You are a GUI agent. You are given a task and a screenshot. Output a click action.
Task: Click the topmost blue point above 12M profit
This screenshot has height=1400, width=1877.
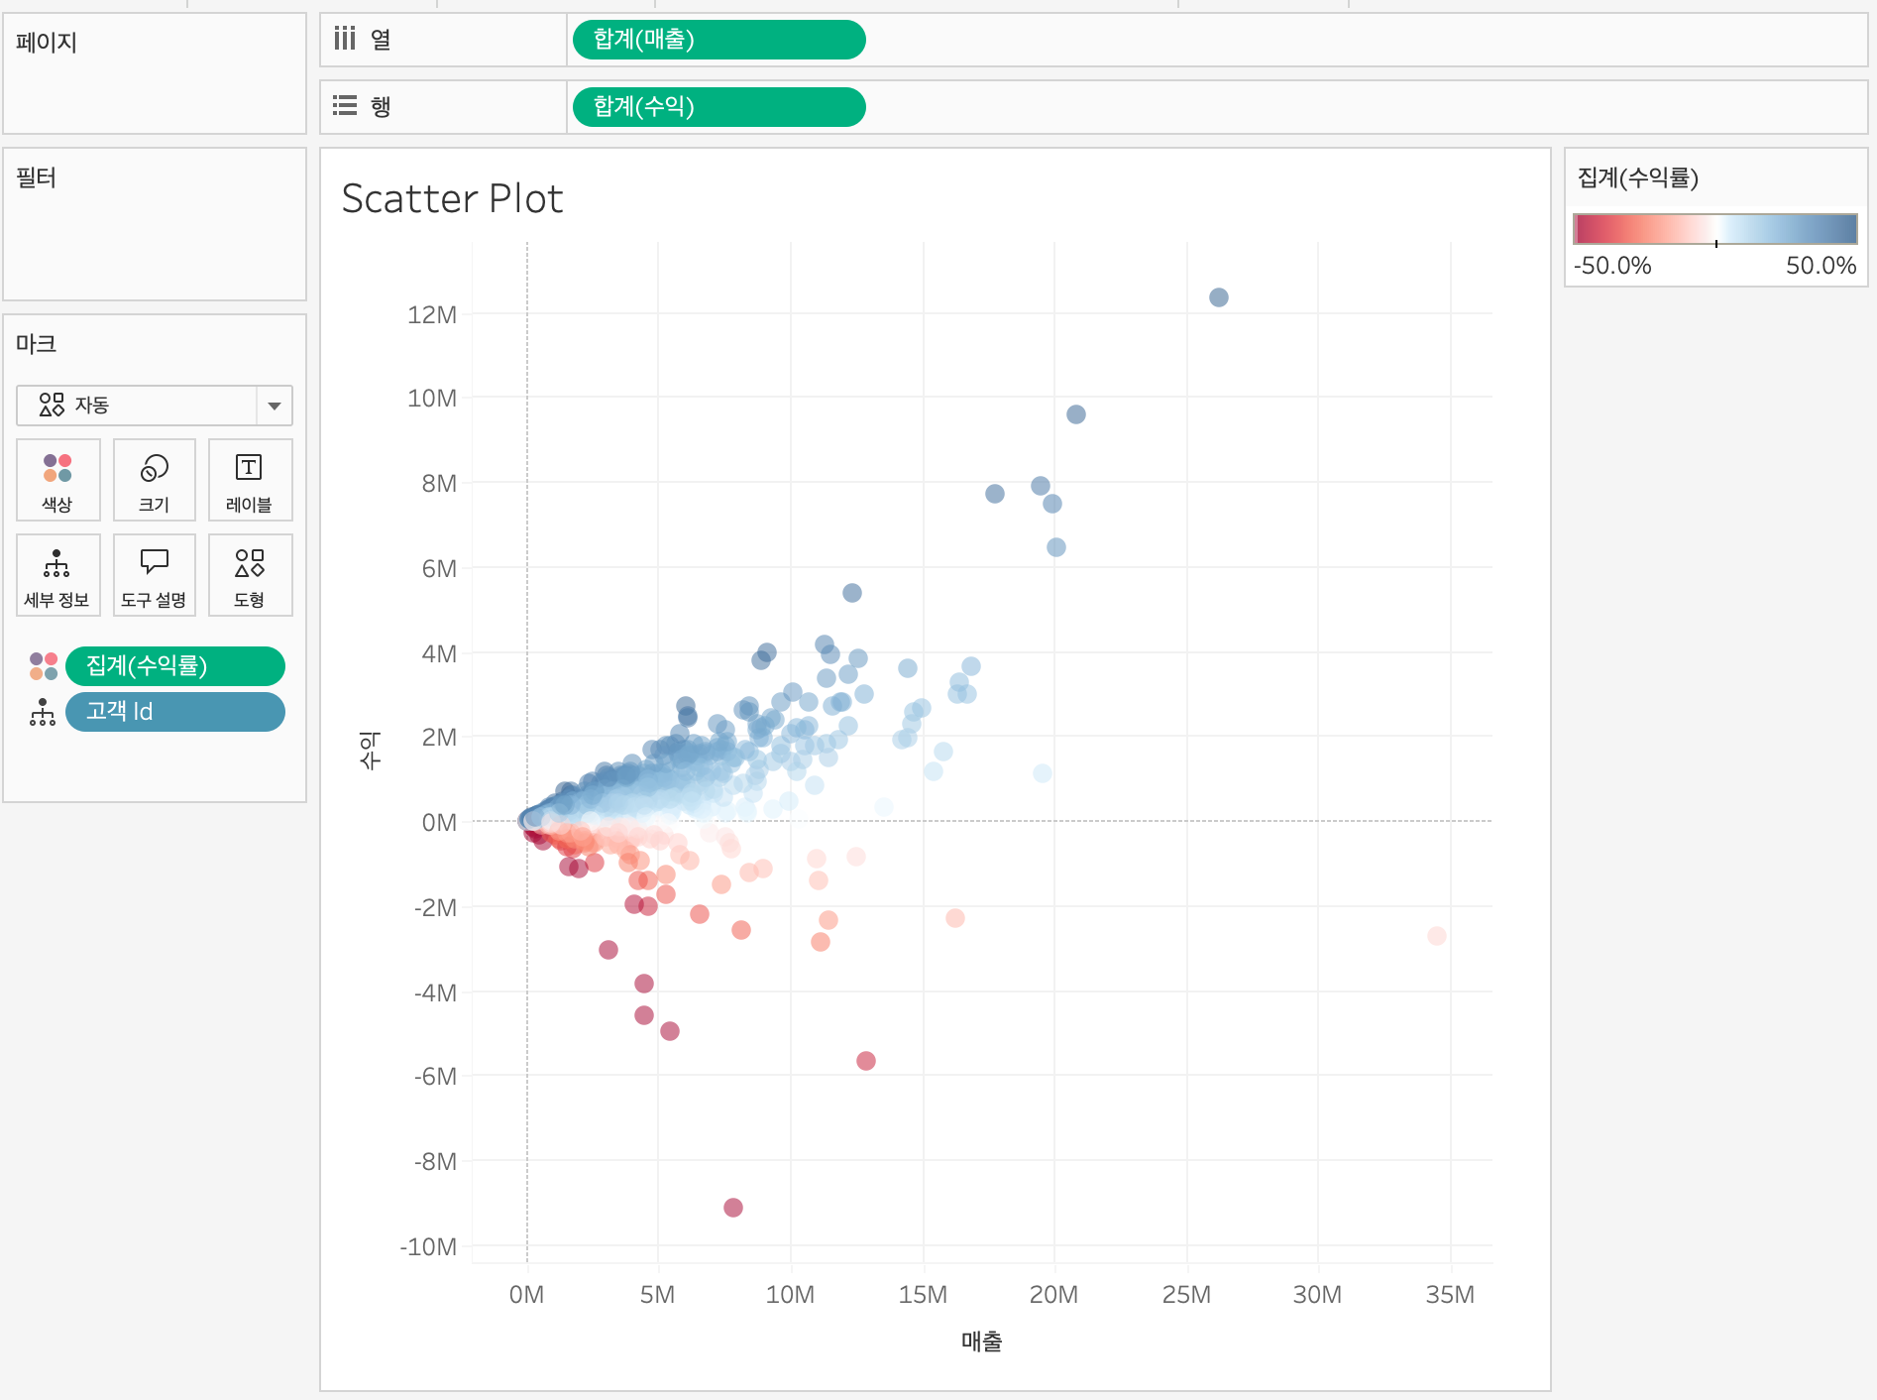[x=1219, y=297]
